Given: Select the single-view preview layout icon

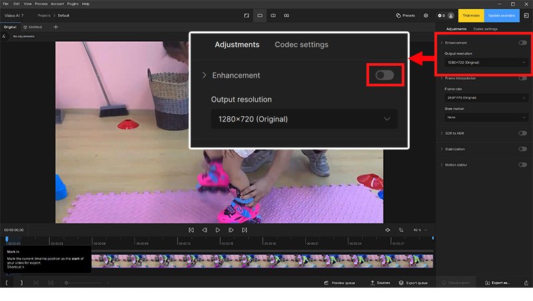Looking at the screenshot, I should coord(260,15).
